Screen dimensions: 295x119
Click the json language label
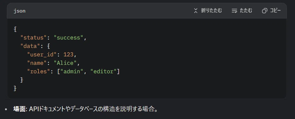pos(20,11)
